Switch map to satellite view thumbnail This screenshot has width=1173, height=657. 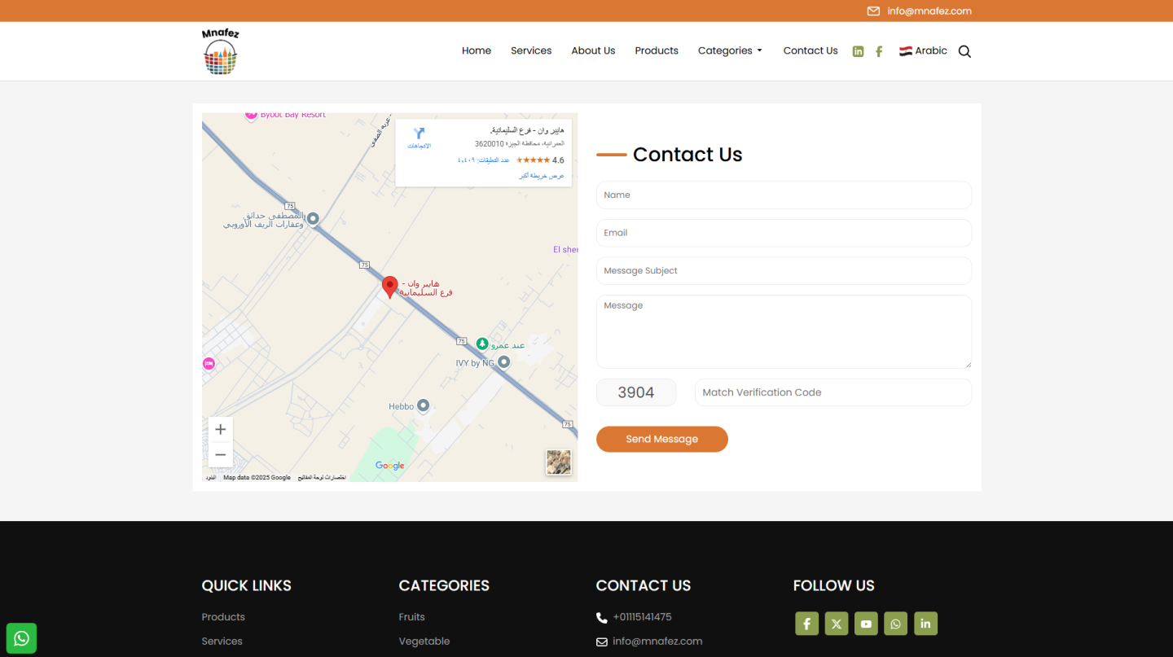tap(558, 462)
